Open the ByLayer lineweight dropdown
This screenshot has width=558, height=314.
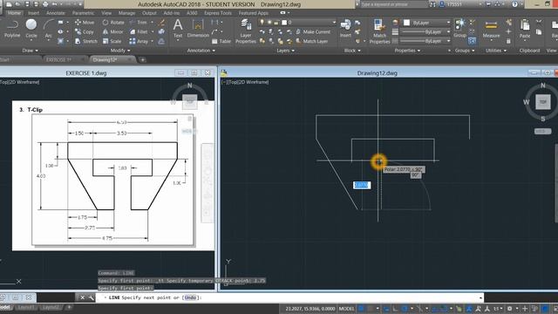(x=448, y=31)
